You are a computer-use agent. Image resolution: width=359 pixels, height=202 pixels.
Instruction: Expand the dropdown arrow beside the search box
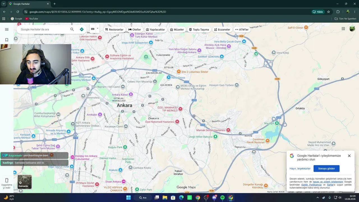coord(98,29)
